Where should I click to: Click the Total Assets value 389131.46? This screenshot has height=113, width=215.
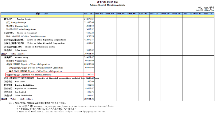click(x=89, y=54)
